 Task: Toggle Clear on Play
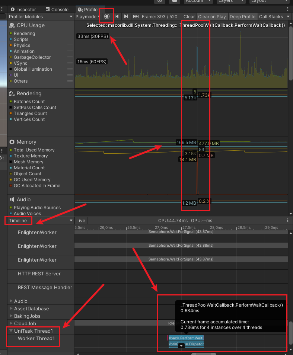click(x=212, y=16)
